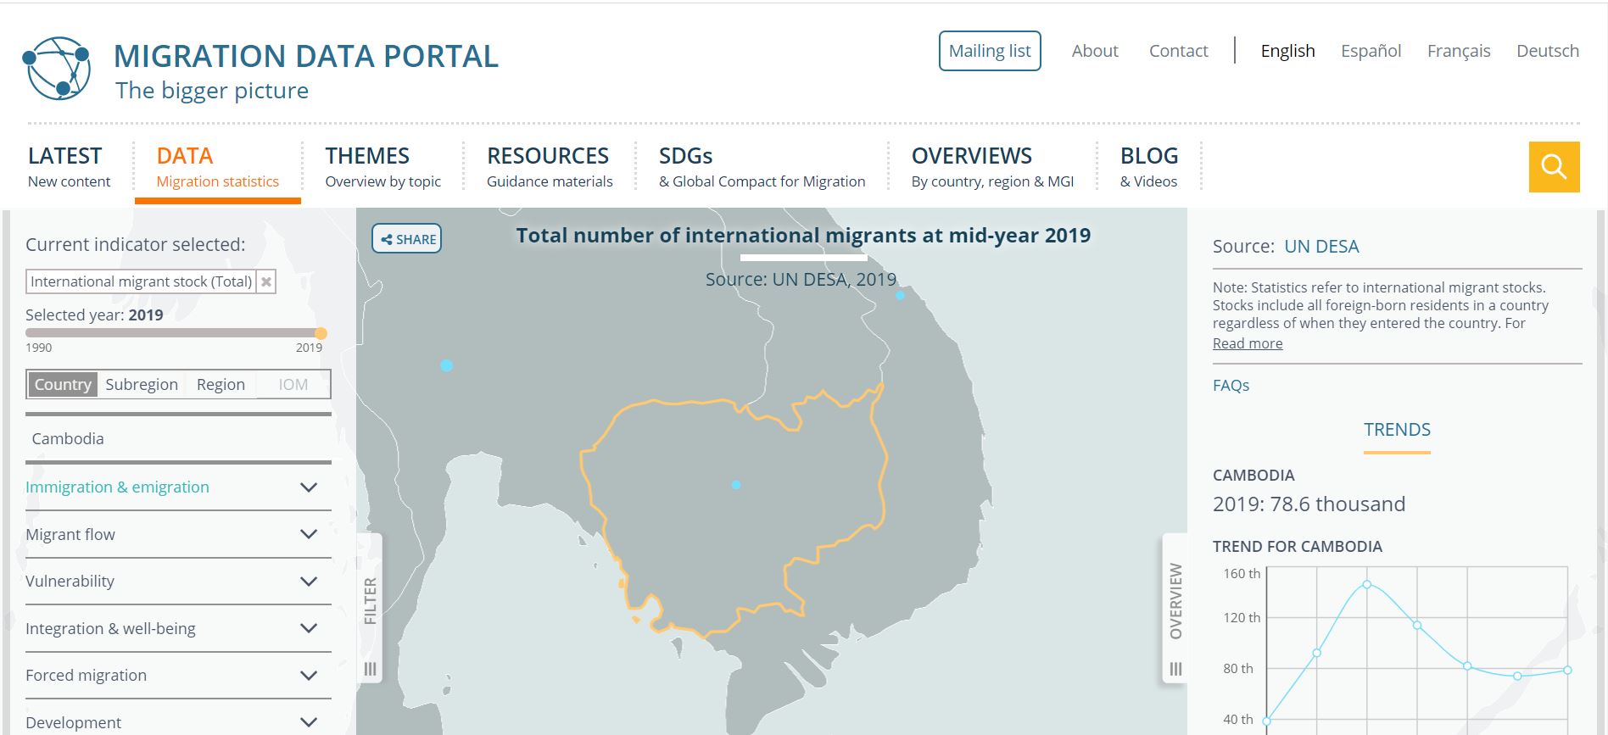Screen dimensions: 1608x735
Task: Click the year slider handle at 2019
Action: [x=321, y=333]
